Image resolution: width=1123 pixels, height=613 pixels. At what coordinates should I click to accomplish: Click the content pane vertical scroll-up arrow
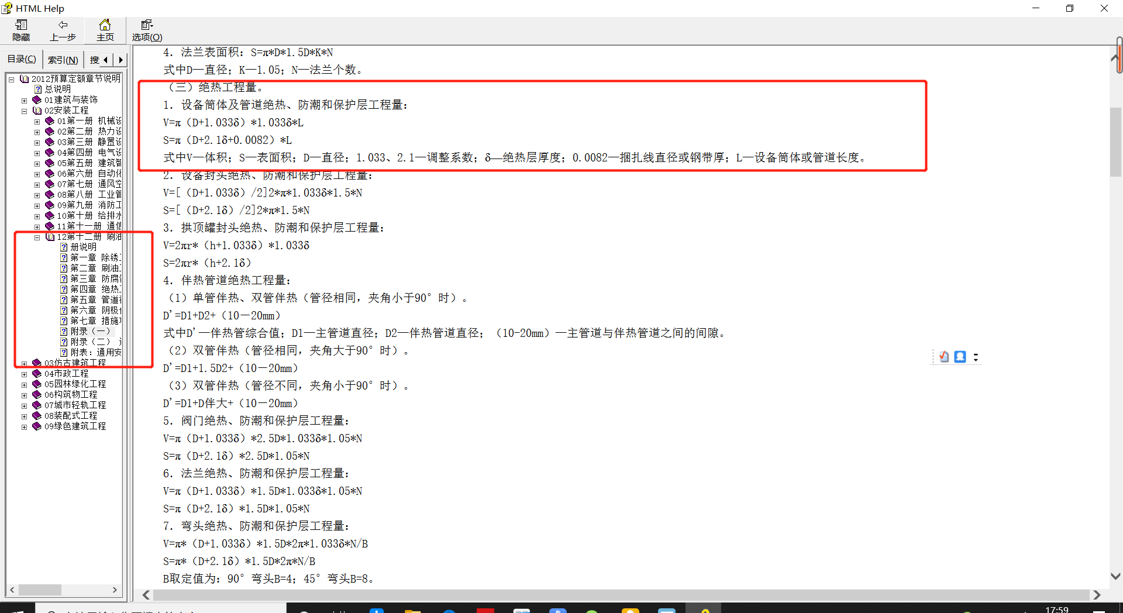[x=1115, y=58]
